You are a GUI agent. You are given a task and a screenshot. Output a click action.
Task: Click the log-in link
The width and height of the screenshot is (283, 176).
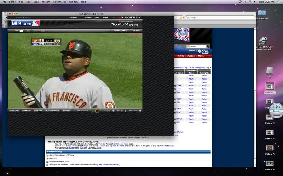(x=86, y=146)
